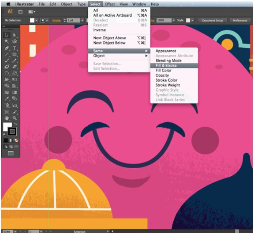The image size is (254, 234).
Task: Open the graphic Style dropdown
Action: (192, 20)
